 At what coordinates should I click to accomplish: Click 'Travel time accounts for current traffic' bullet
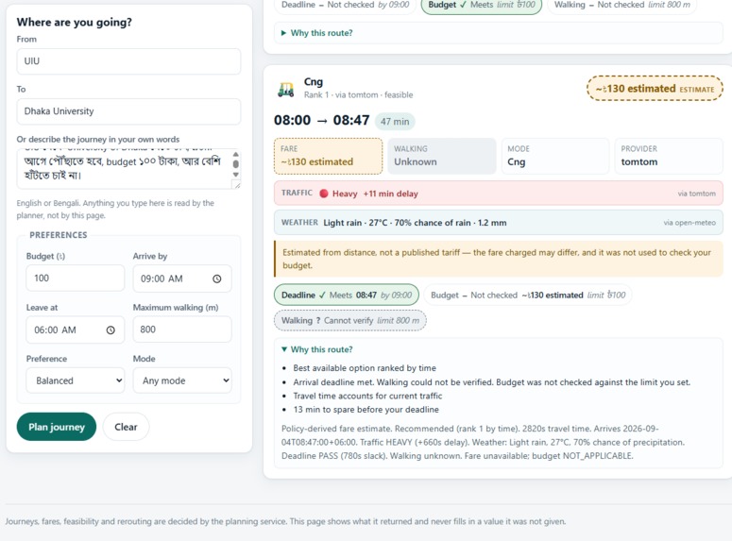pyautogui.click(x=367, y=396)
